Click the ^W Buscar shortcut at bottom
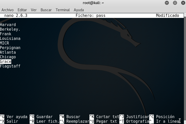The image size is (186, 124). [70, 117]
